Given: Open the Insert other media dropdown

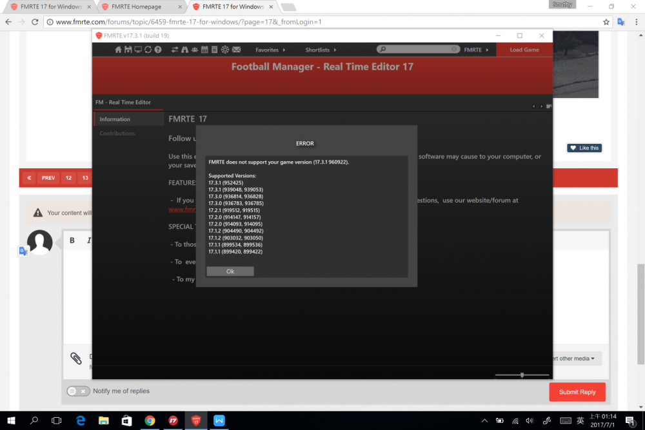Looking at the screenshot, I should 577,358.
